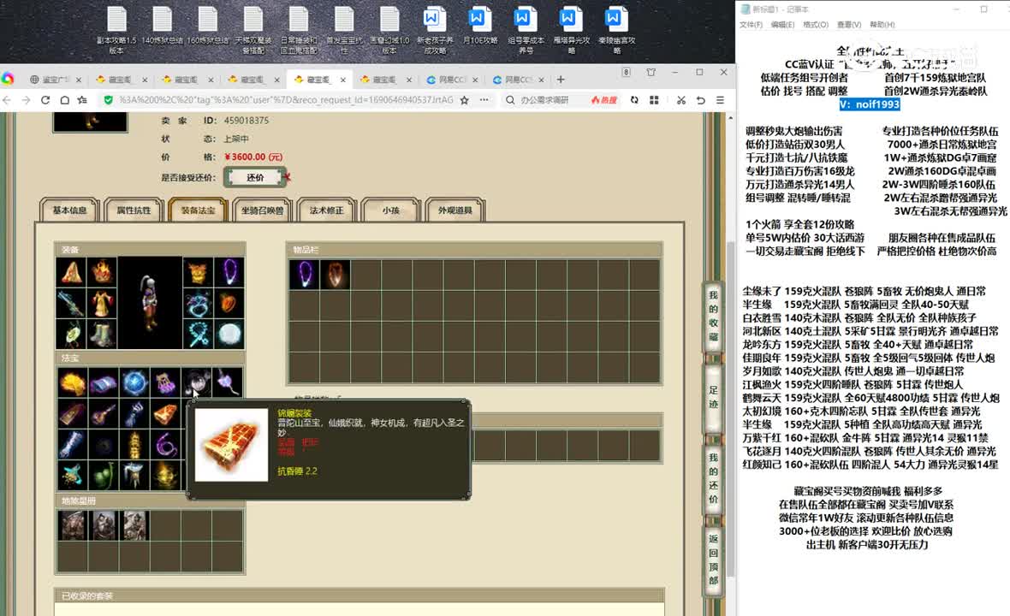The width and height of the screenshot is (1010, 616).
Task: Click the browser undo arrow icon
Action: (701, 100)
